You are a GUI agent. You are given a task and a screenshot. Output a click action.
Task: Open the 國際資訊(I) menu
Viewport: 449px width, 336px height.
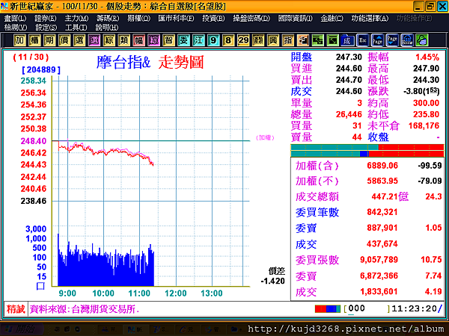296,19
